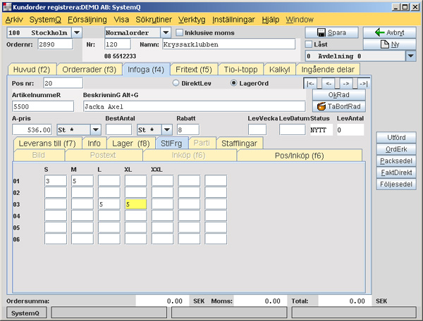Click the customer Nr field with 120

point(118,44)
